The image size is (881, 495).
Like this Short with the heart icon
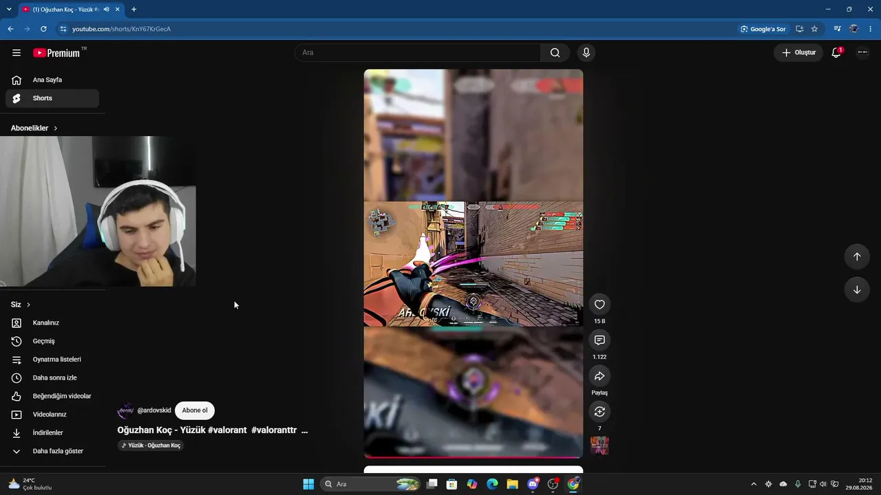click(x=599, y=305)
